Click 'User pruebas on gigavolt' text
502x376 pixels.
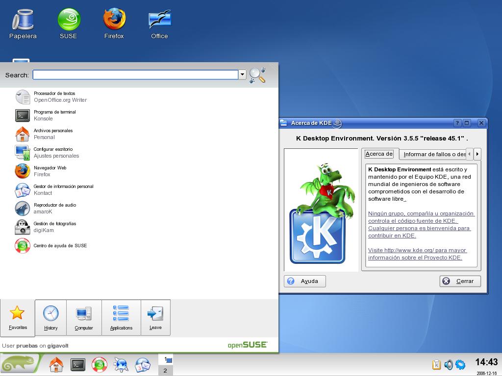(35, 346)
